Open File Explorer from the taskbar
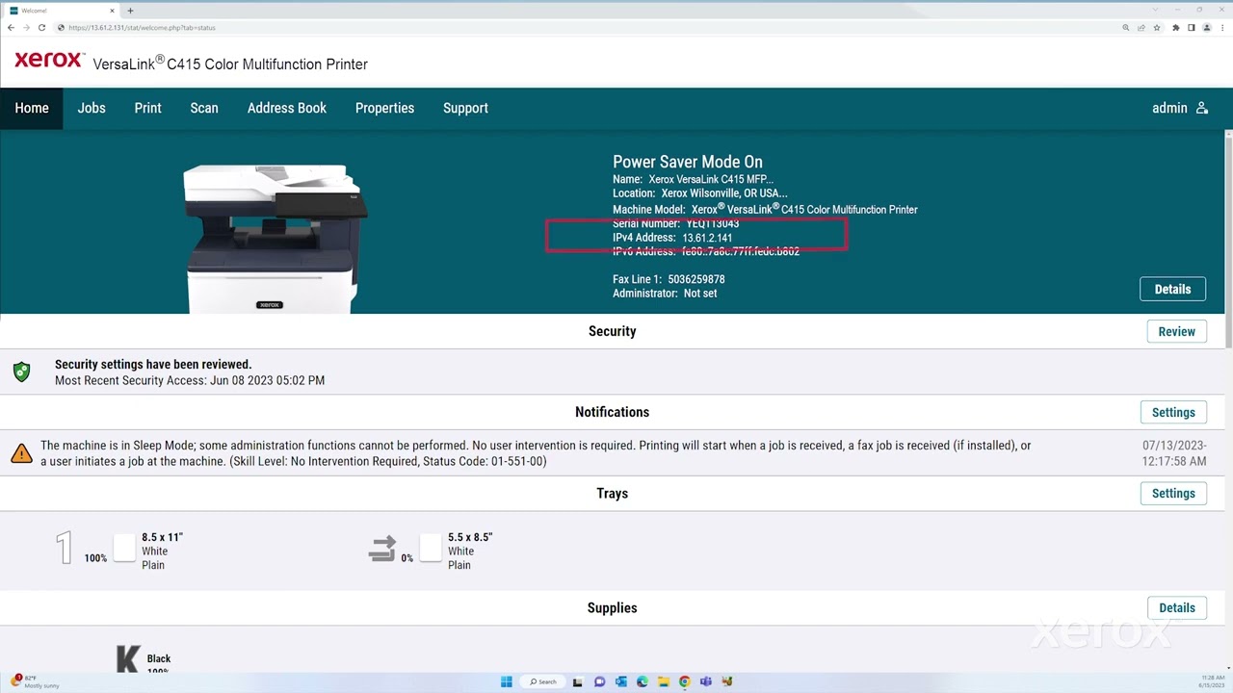 pos(663,681)
